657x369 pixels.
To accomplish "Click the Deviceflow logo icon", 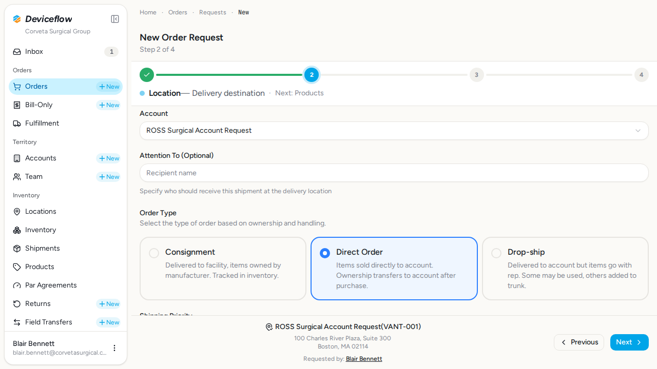I will coord(17,19).
